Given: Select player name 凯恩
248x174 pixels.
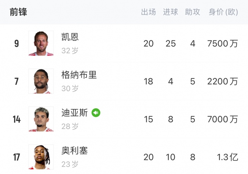Looking at the screenshot, I should point(70,37).
